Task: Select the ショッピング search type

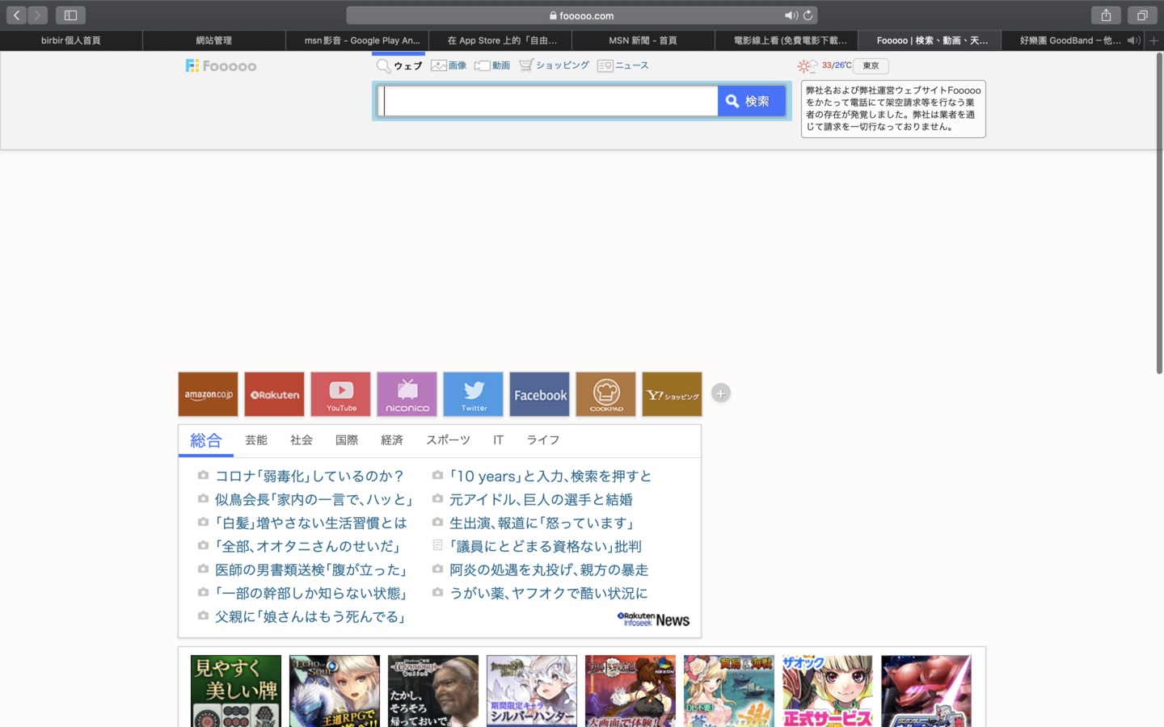Action: pos(555,65)
